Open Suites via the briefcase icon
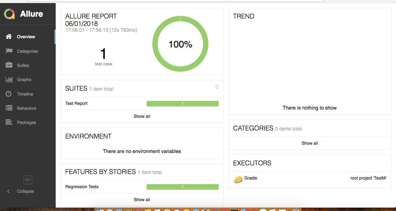The width and height of the screenshot is (396, 211). (8, 65)
